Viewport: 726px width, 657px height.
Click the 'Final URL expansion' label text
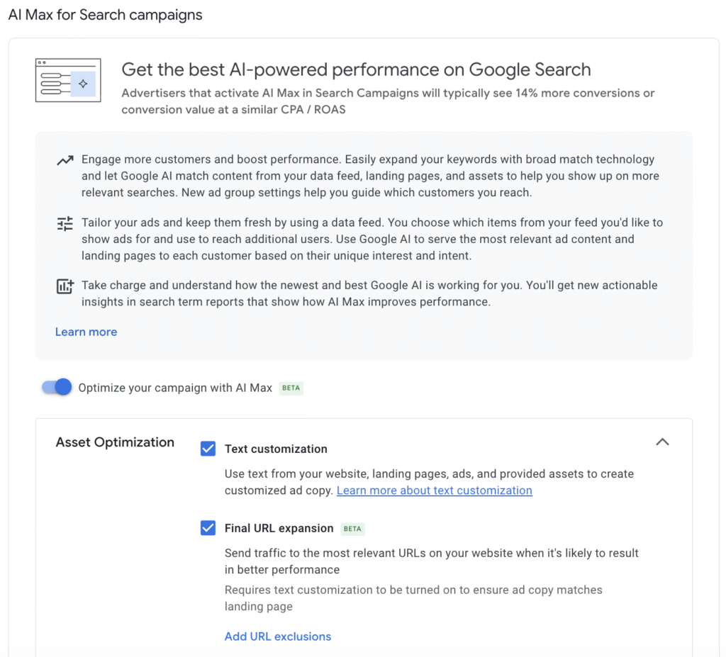279,528
